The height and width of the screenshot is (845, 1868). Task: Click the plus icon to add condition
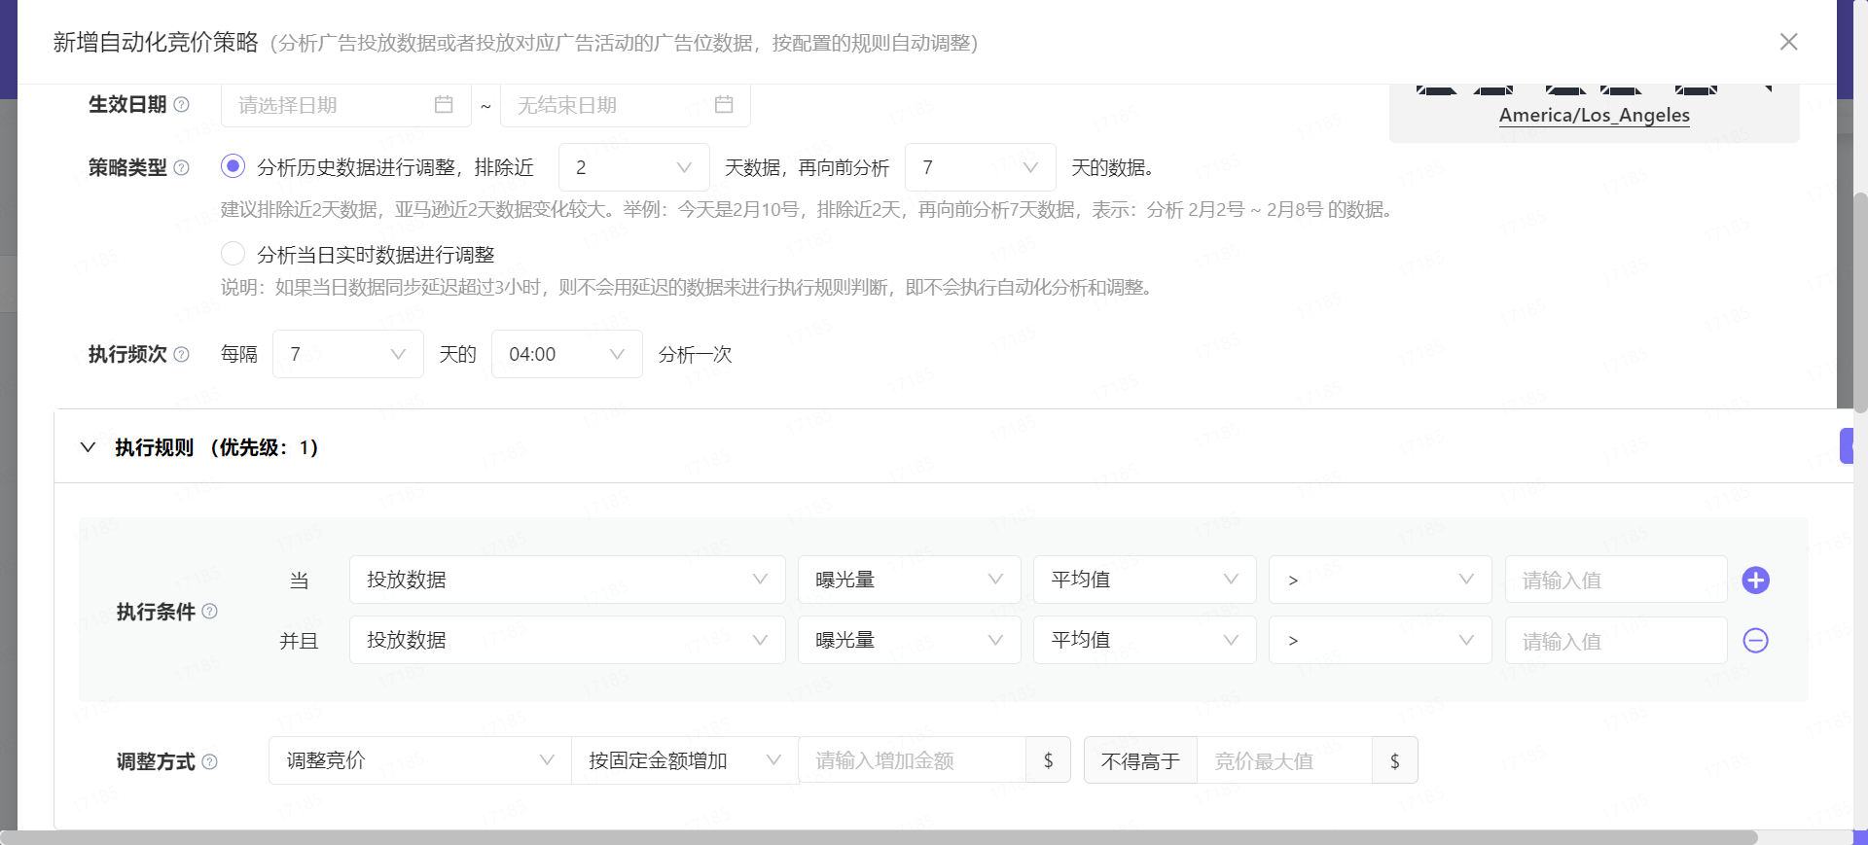[1755, 581]
